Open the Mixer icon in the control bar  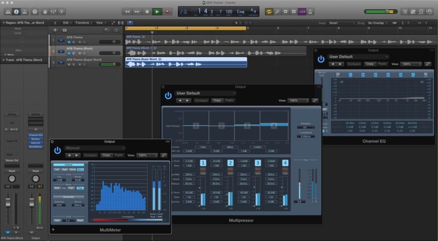[x=53, y=12]
